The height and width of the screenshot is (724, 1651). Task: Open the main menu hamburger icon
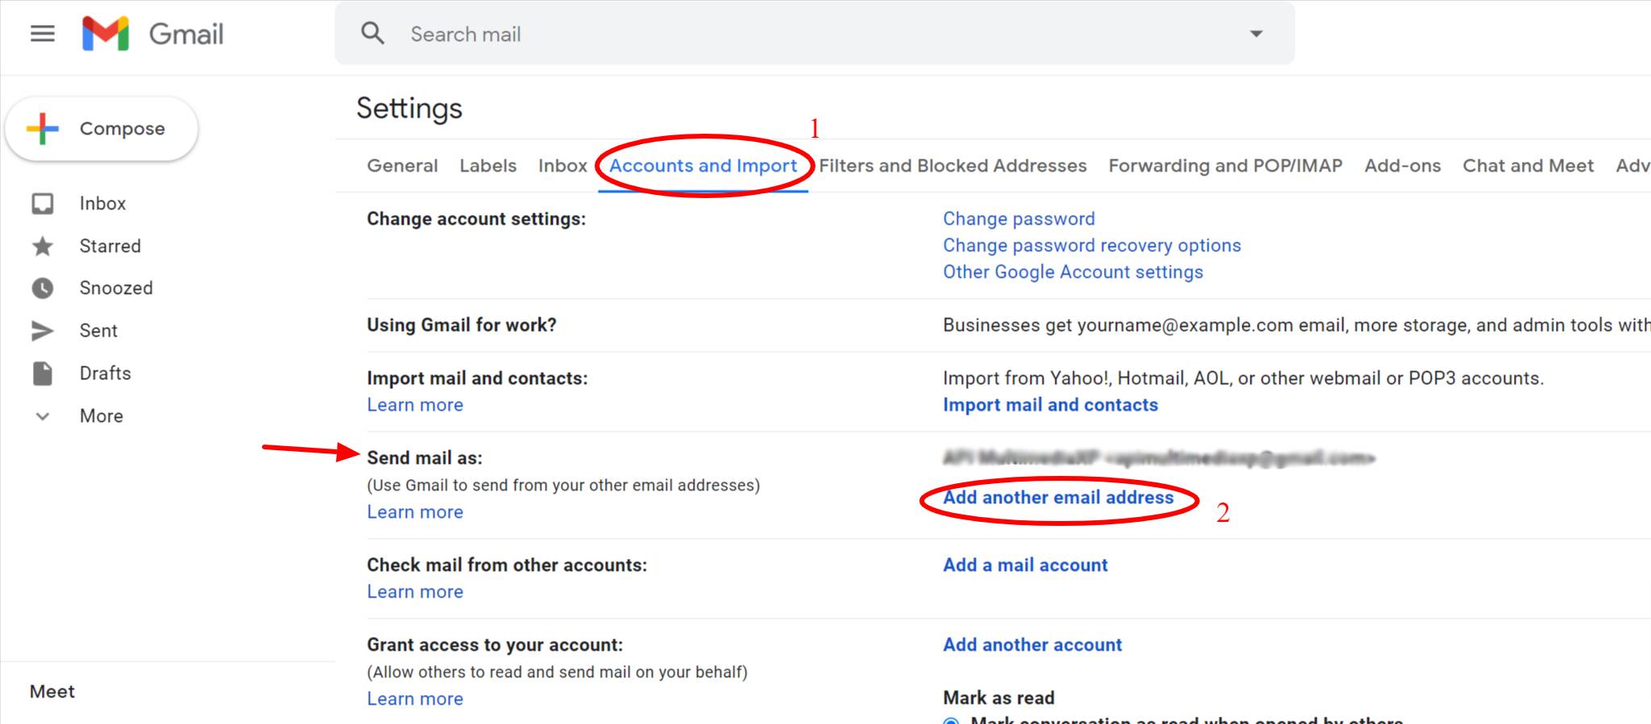click(x=43, y=34)
